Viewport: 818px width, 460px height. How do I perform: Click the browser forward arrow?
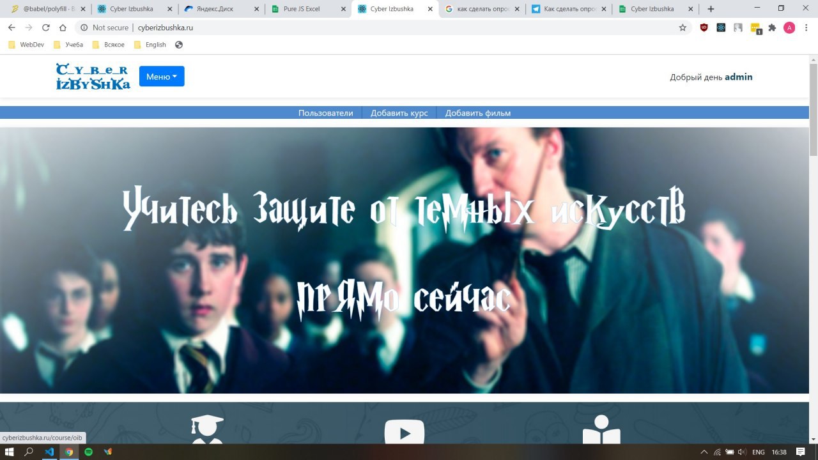pos(29,27)
